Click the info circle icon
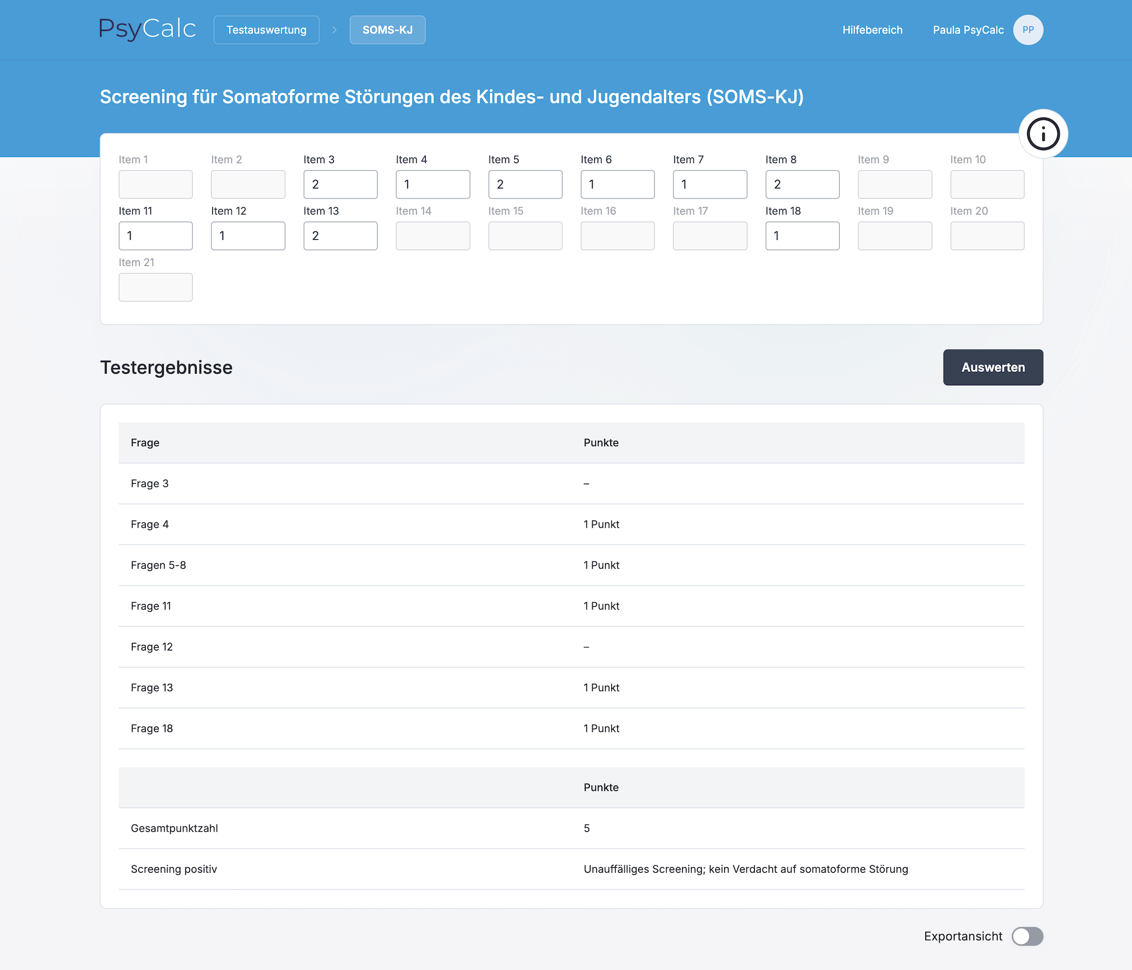Viewport: 1132px width, 970px height. 1043,134
